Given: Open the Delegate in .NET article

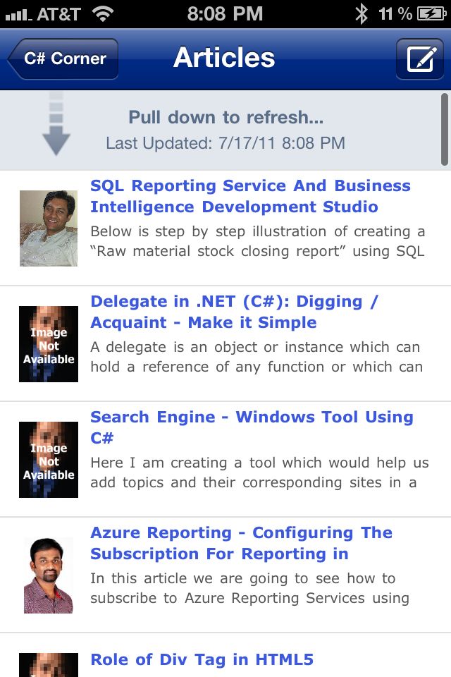Looking at the screenshot, I should pyautogui.click(x=235, y=312).
